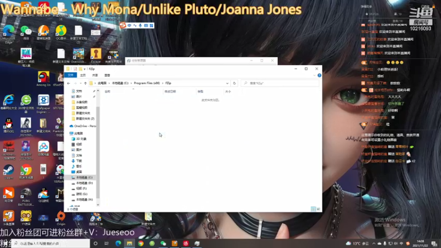This screenshot has width=441, height=248.
Task: Click 本地磁盘 (C:) in address path
Action: pyautogui.click(x=120, y=83)
